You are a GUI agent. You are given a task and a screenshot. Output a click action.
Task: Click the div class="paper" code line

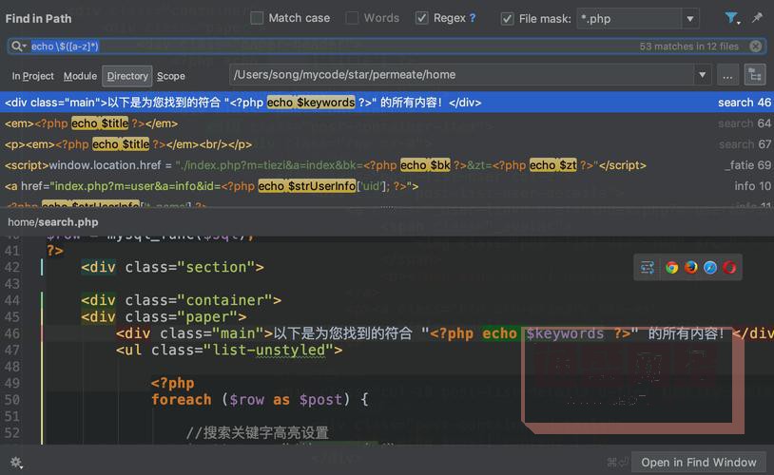tap(164, 316)
